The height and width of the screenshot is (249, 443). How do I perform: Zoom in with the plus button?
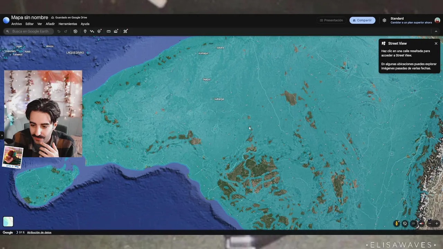(437, 223)
